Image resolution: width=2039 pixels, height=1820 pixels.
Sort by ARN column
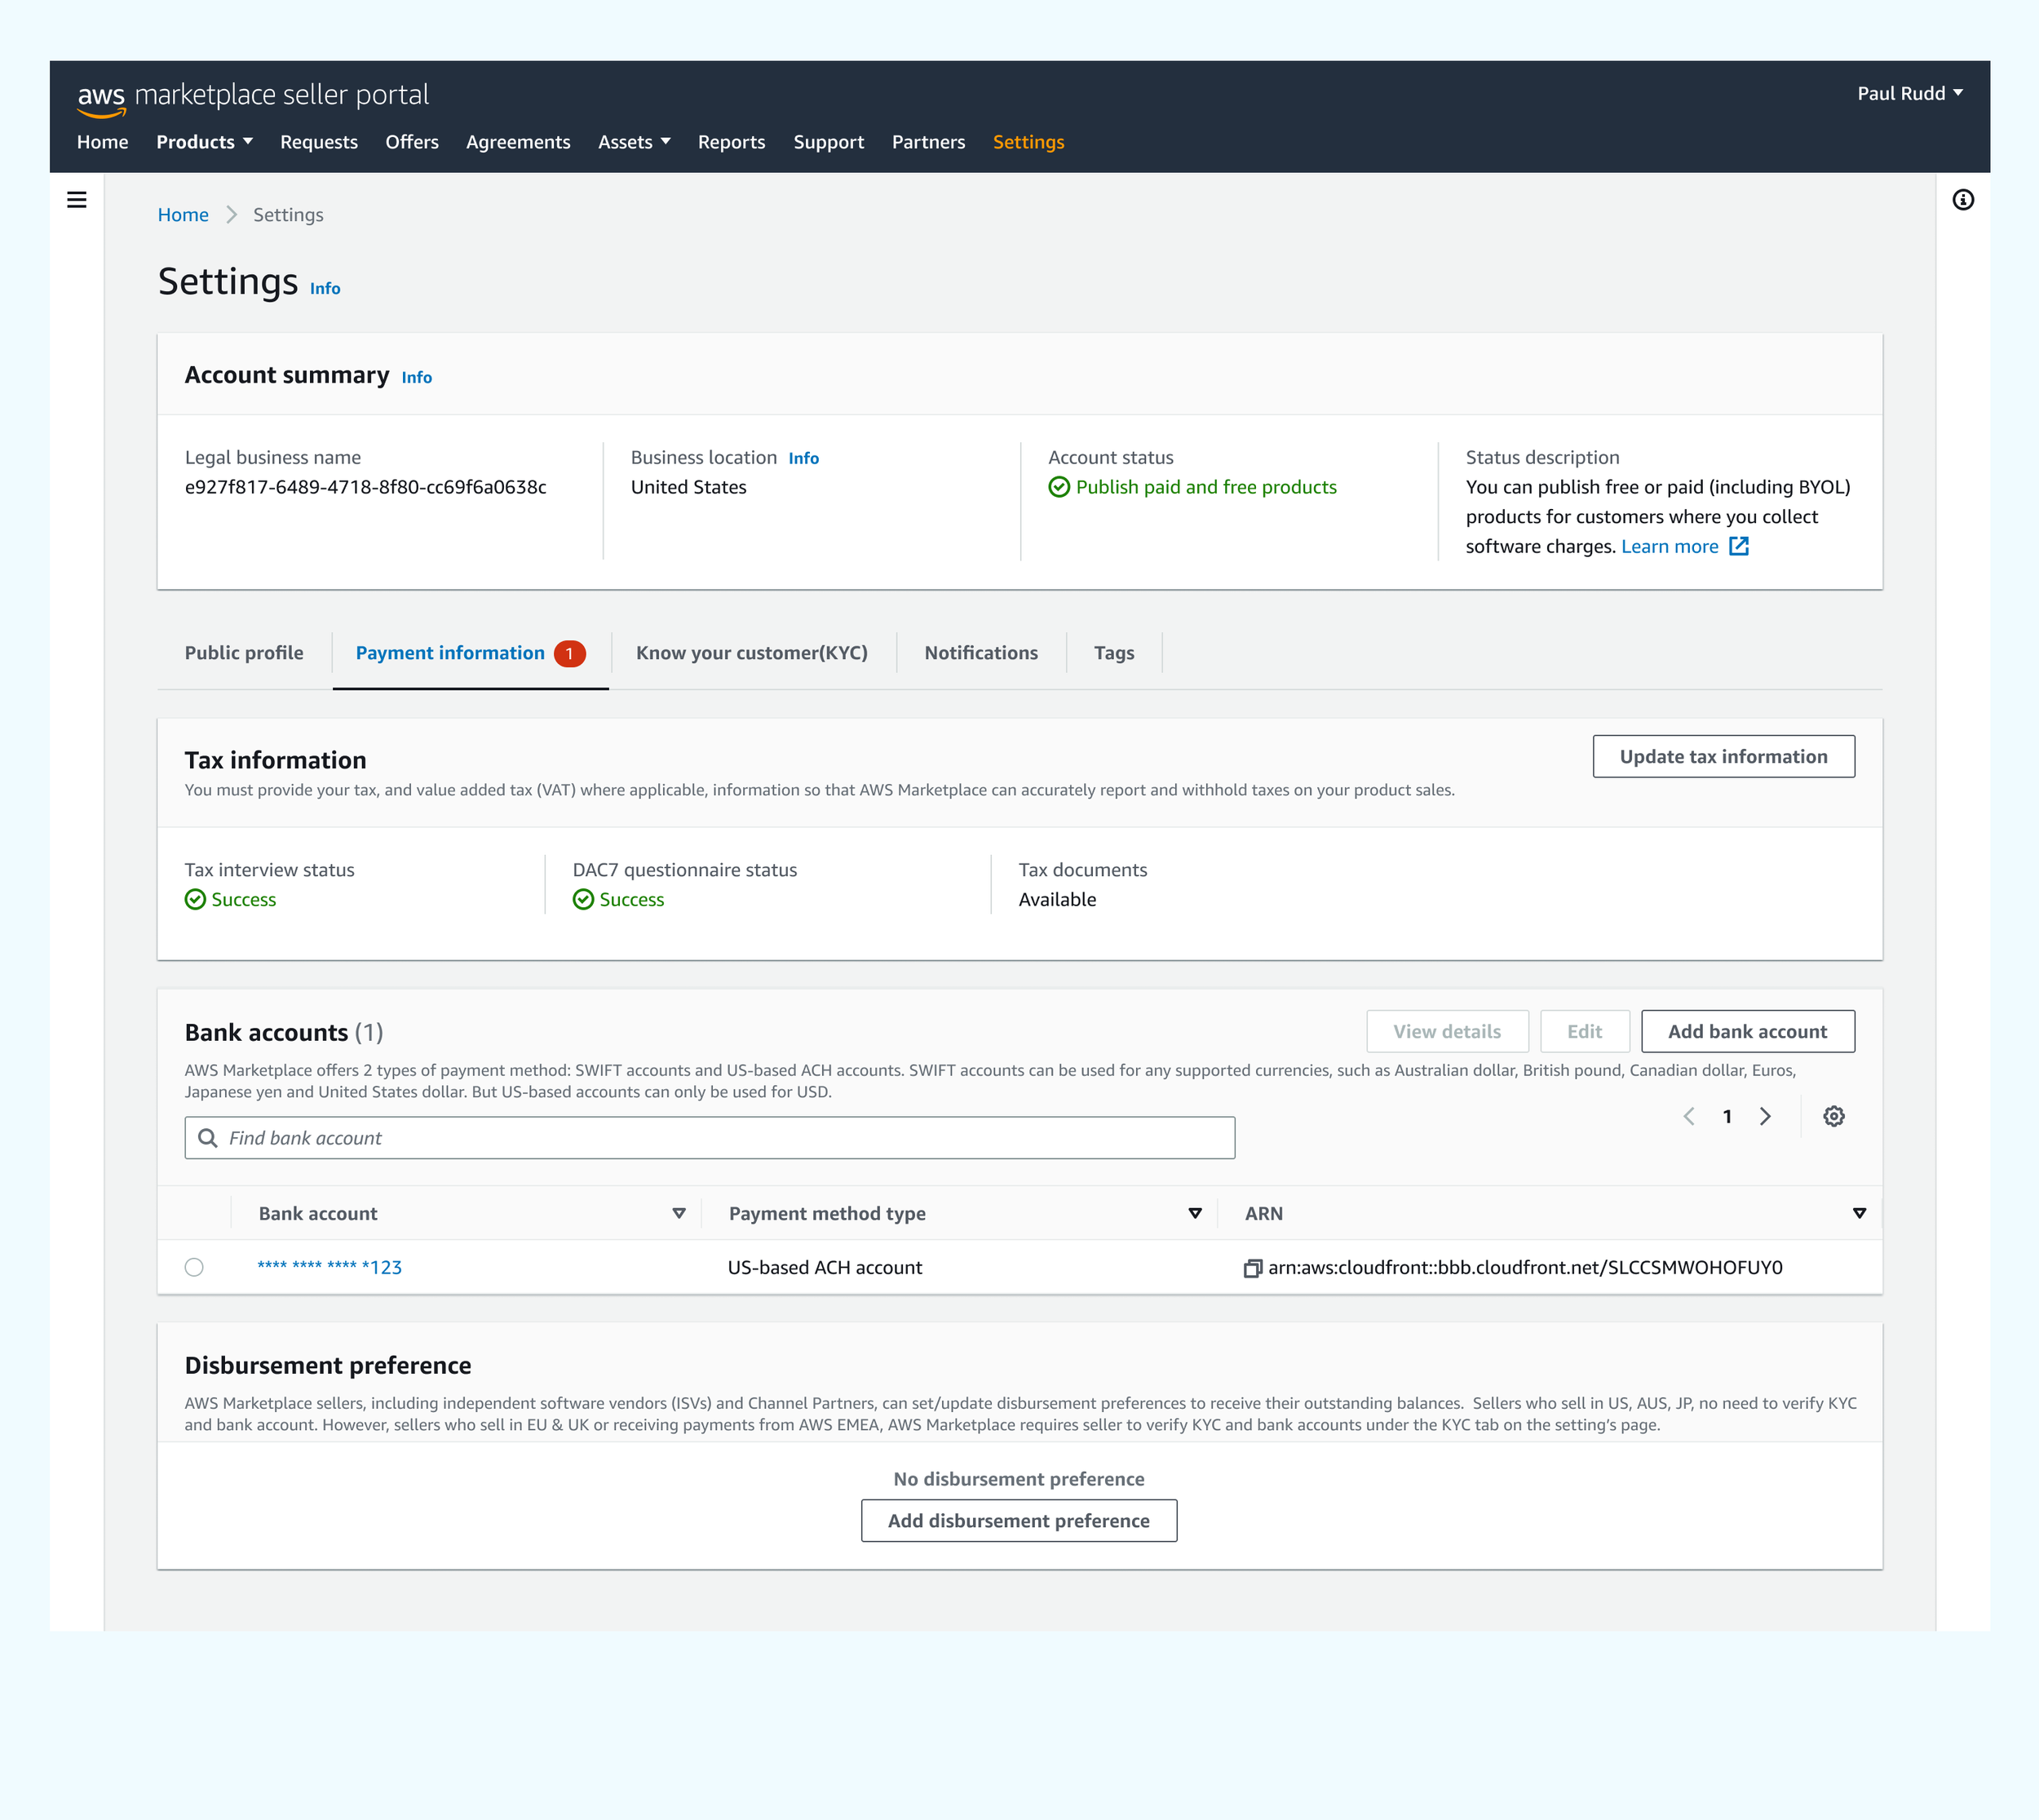point(1859,1213)
